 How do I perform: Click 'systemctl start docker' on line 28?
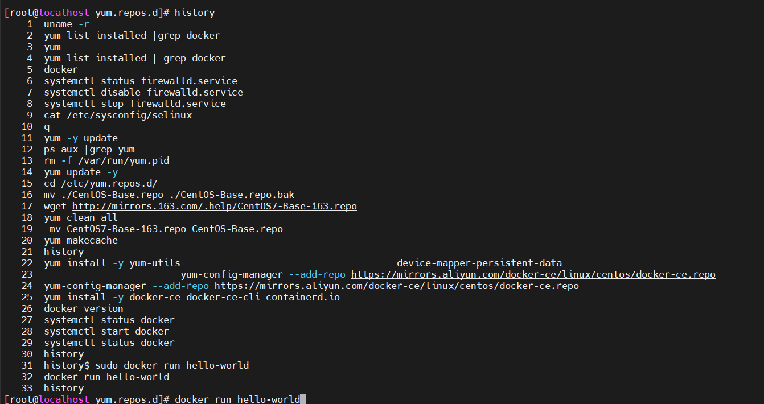point(106,331)
